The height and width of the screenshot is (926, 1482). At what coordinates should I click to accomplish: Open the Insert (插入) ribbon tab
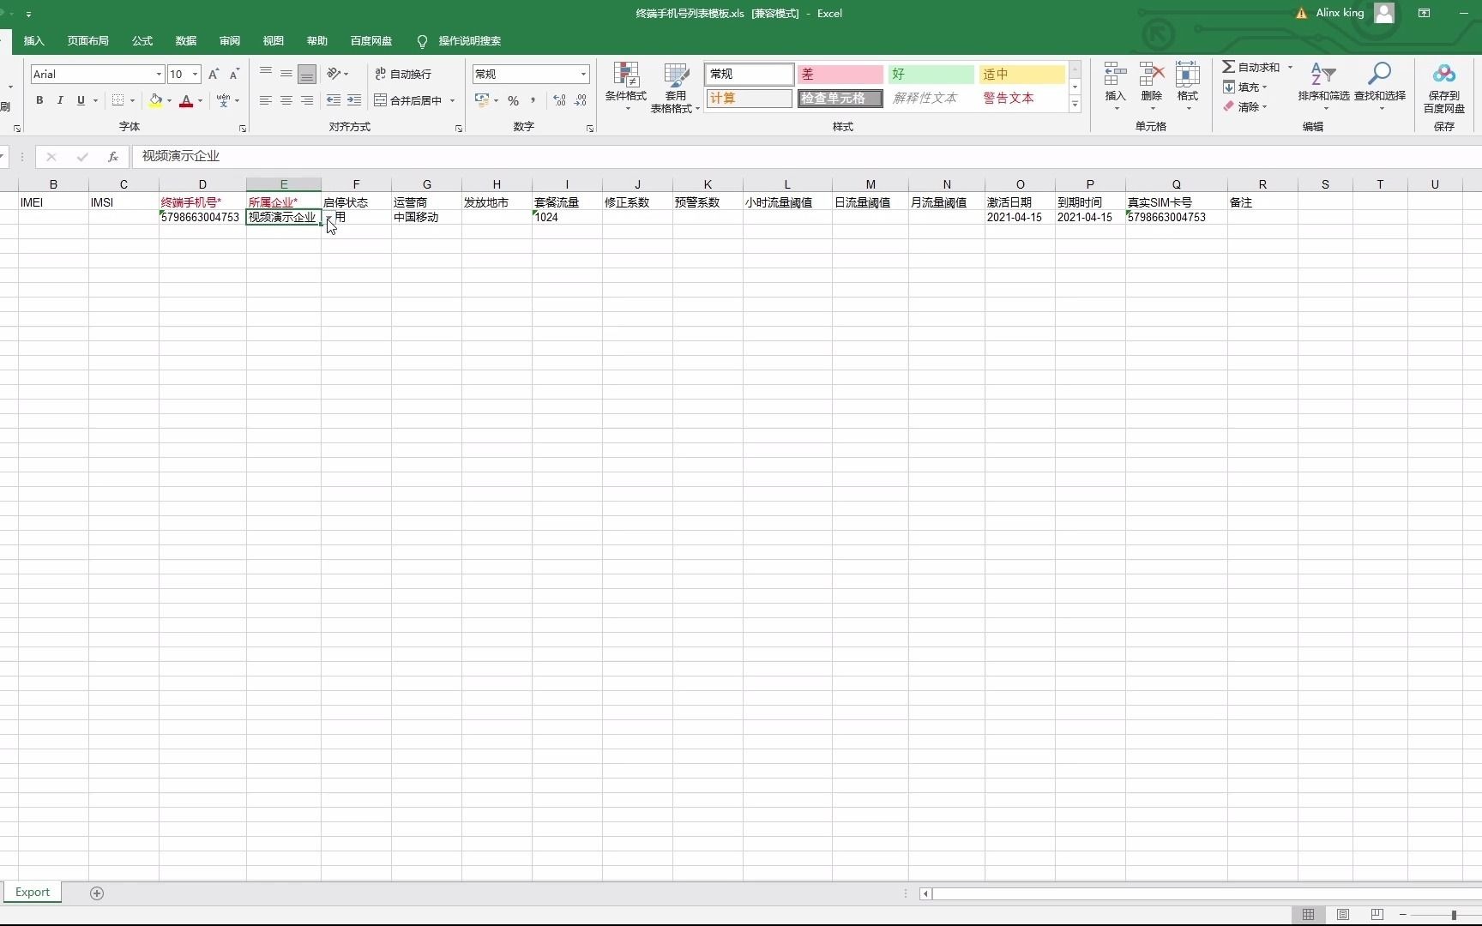[x=34, y=41]
